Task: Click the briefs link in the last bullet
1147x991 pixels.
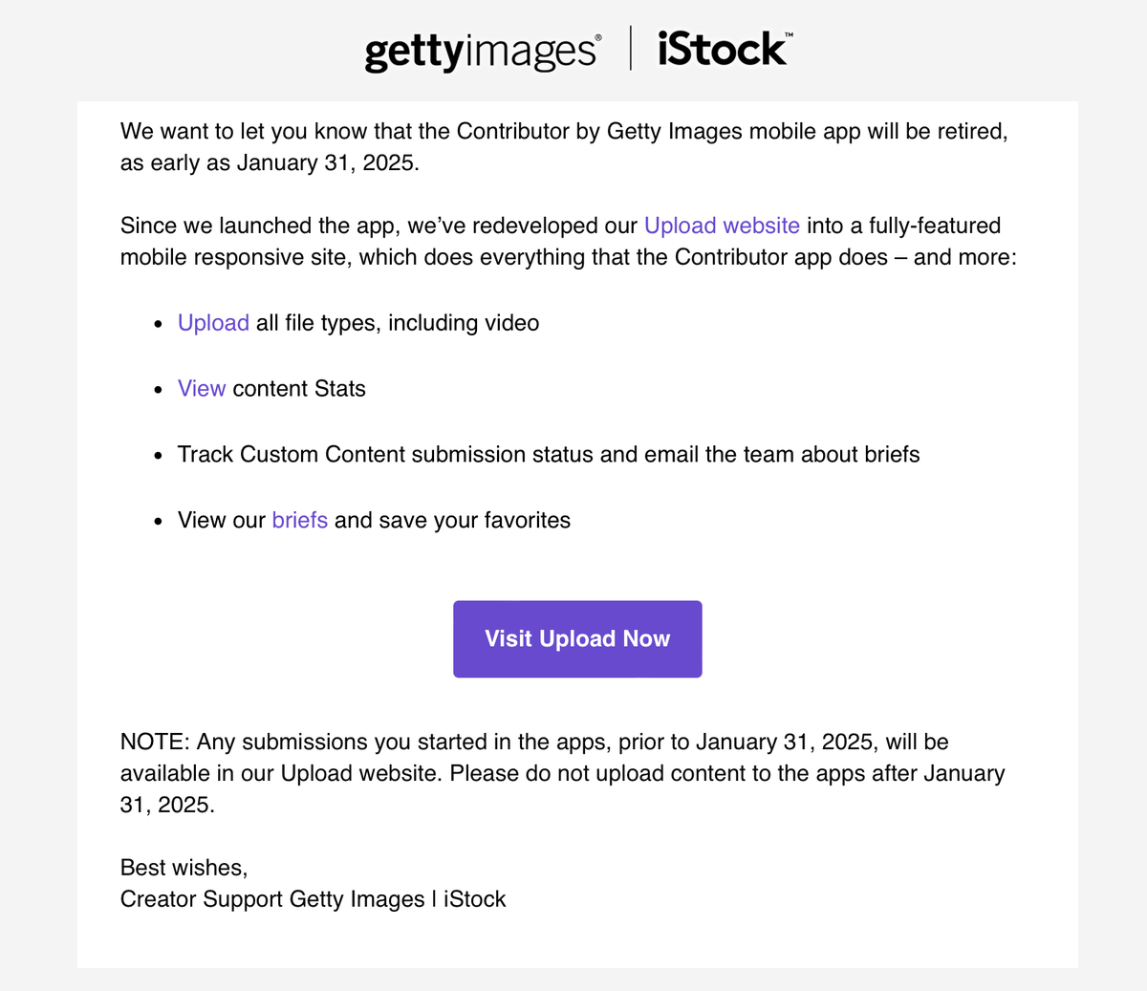Action: 299,521
